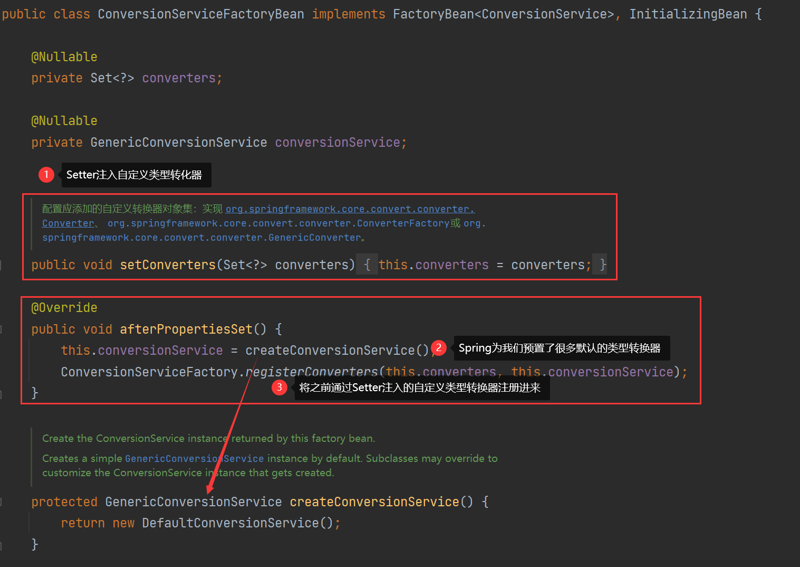This screenshot has width=800, height=567.
Task: Click GenericConversionService type in the private field declaration
Action: 179,143
